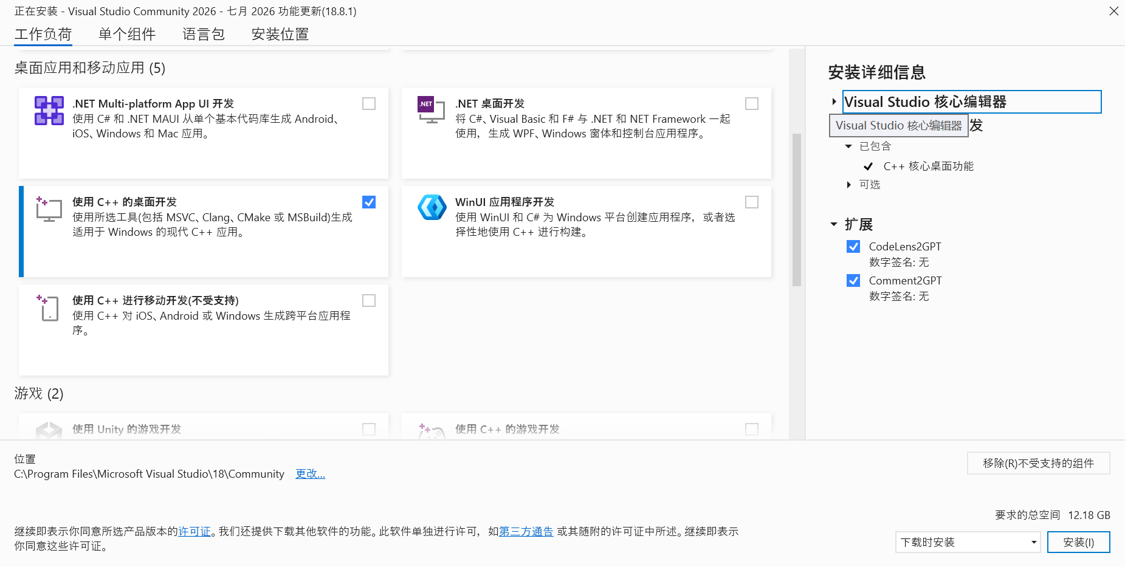
Task: Click the 安装(I) button
Action: click(1078, 542)
